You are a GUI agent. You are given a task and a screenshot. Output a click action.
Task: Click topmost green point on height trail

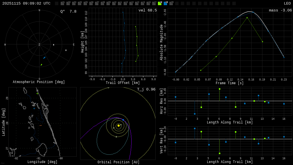(x=135, y=27)
